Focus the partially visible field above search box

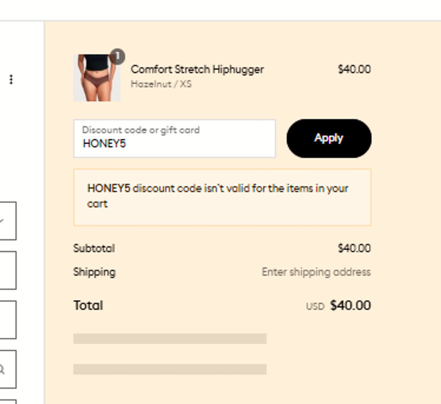tap(8, 320)
